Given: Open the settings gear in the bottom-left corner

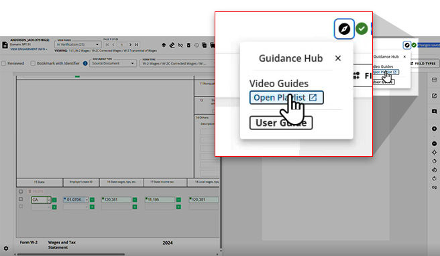Looking at the screenshot, I should pyautogui.click(x=6, y=249).
